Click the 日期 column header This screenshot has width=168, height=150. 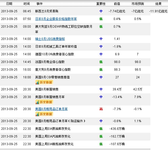pyautogui.click(x=9, y=4)
